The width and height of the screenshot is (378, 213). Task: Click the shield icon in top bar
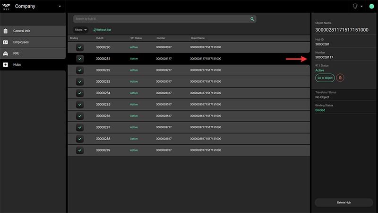coord(355,6)
